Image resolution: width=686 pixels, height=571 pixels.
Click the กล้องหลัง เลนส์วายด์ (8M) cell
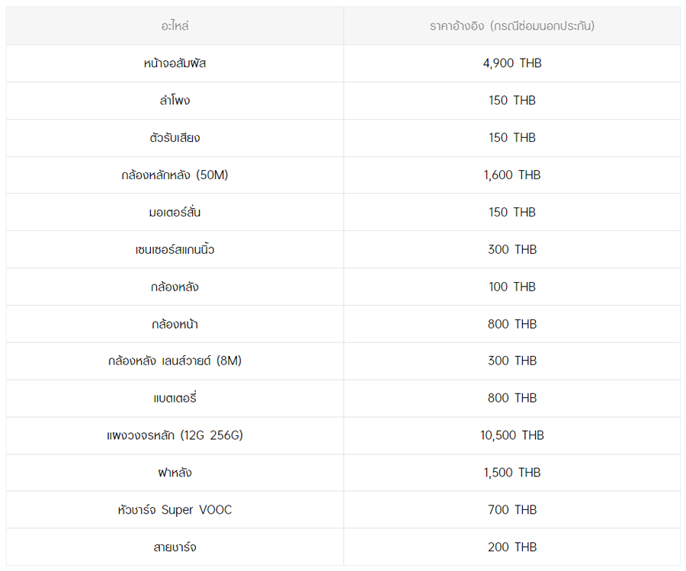[x=175, y=361]
